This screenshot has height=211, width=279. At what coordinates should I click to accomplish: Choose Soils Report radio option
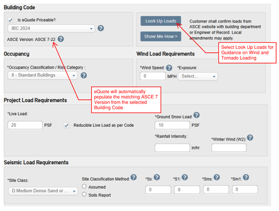(x=85, y=195)
